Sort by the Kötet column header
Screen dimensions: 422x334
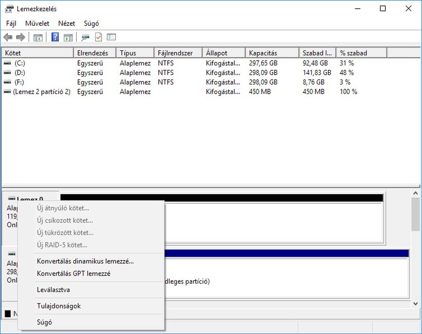click(x=37, y=53)
